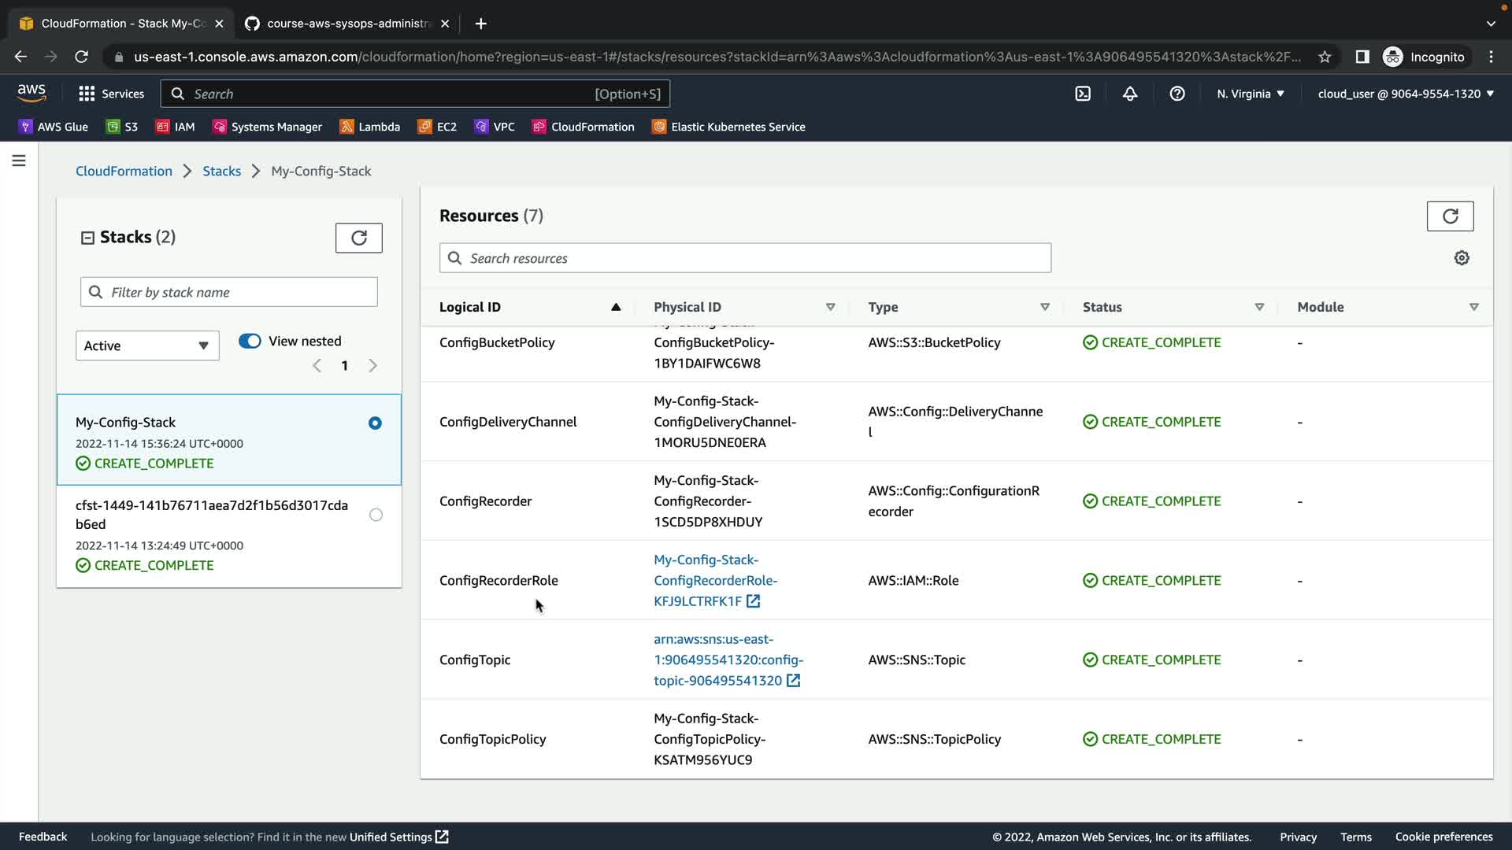The height and width of the screenshot is (850, 1512).
Task: Open AWS CloudShell terminal icon
Action: point(1083,94)
